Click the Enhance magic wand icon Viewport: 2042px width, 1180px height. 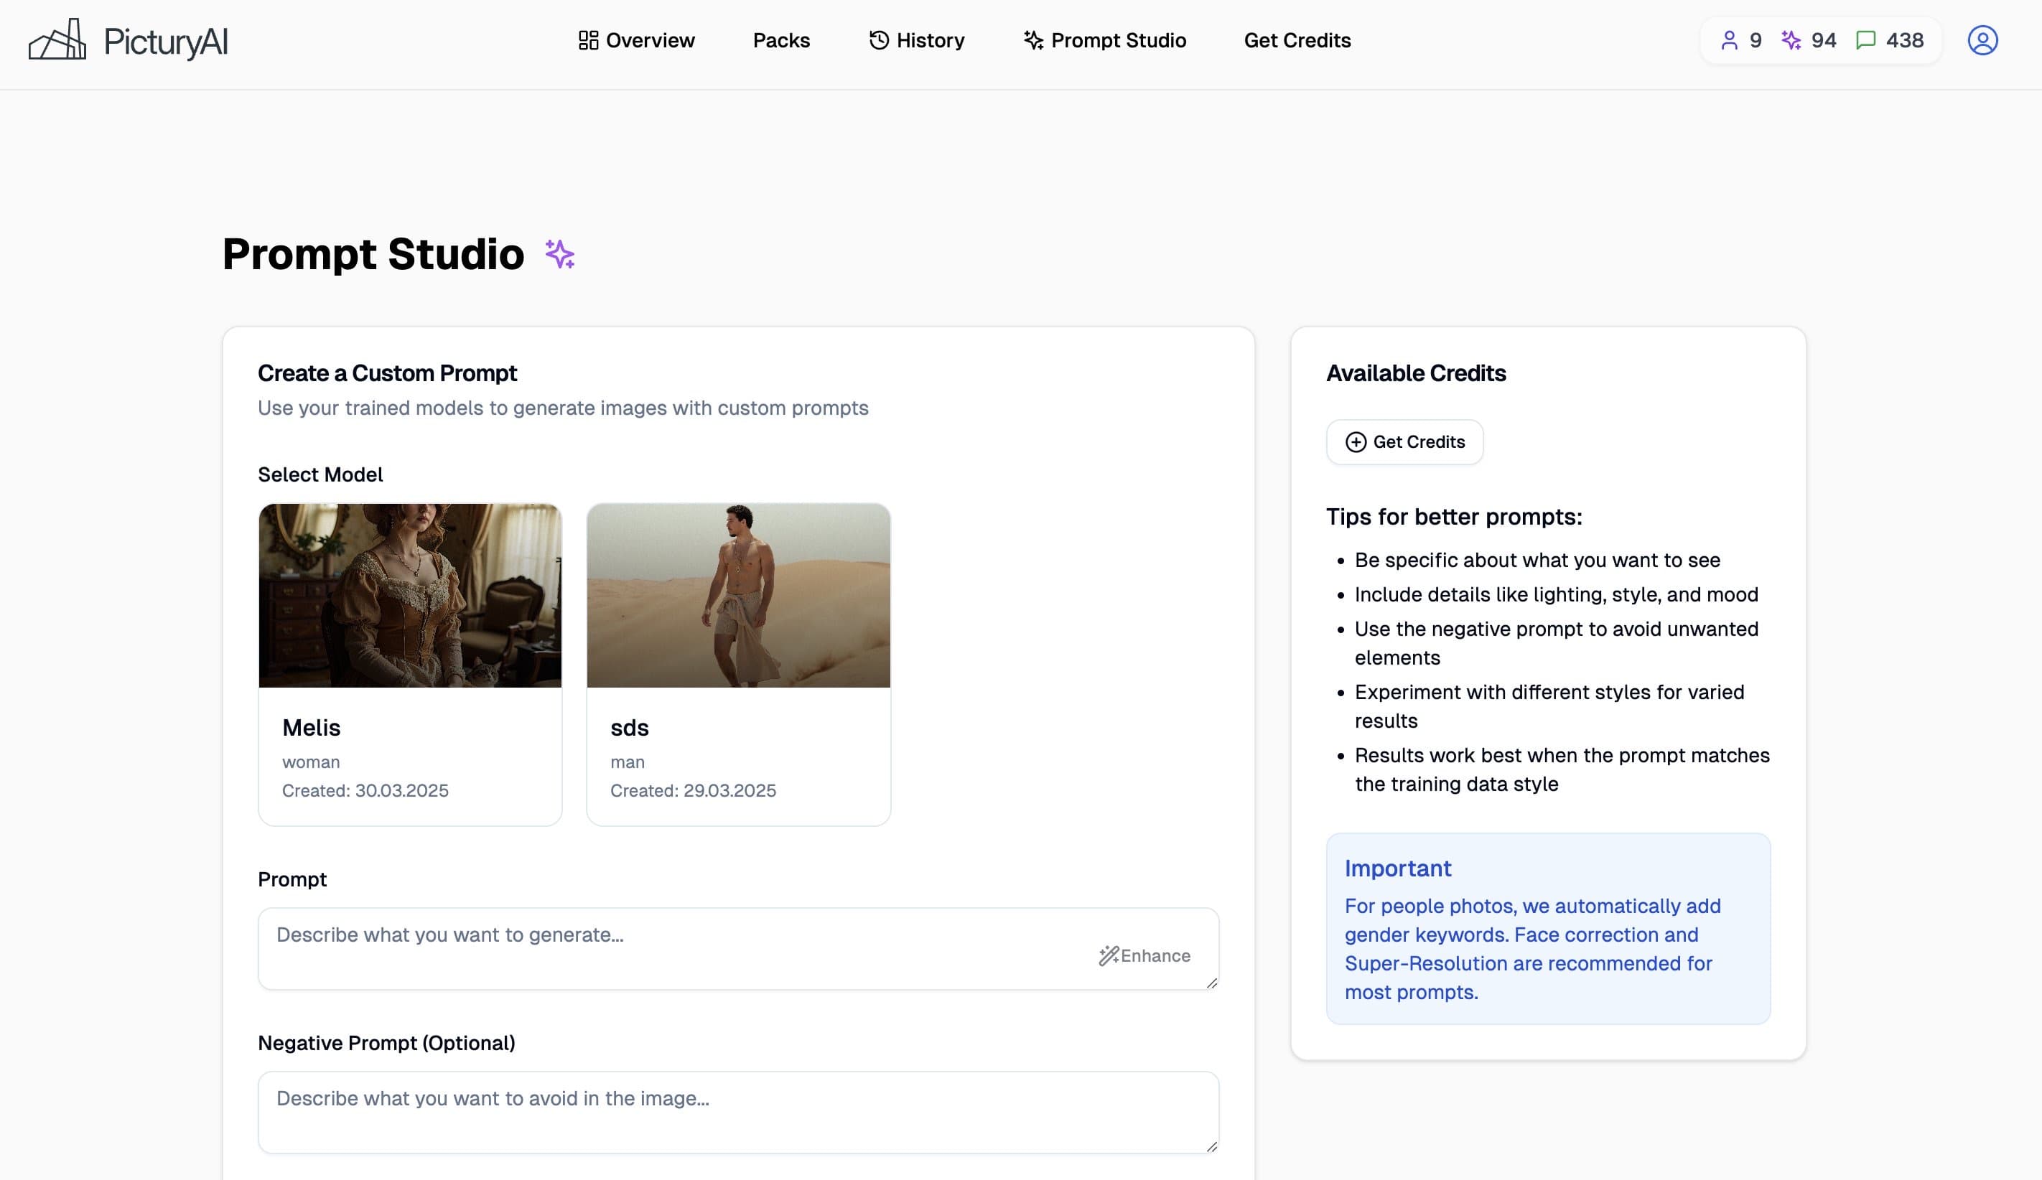click(1108, 955)
